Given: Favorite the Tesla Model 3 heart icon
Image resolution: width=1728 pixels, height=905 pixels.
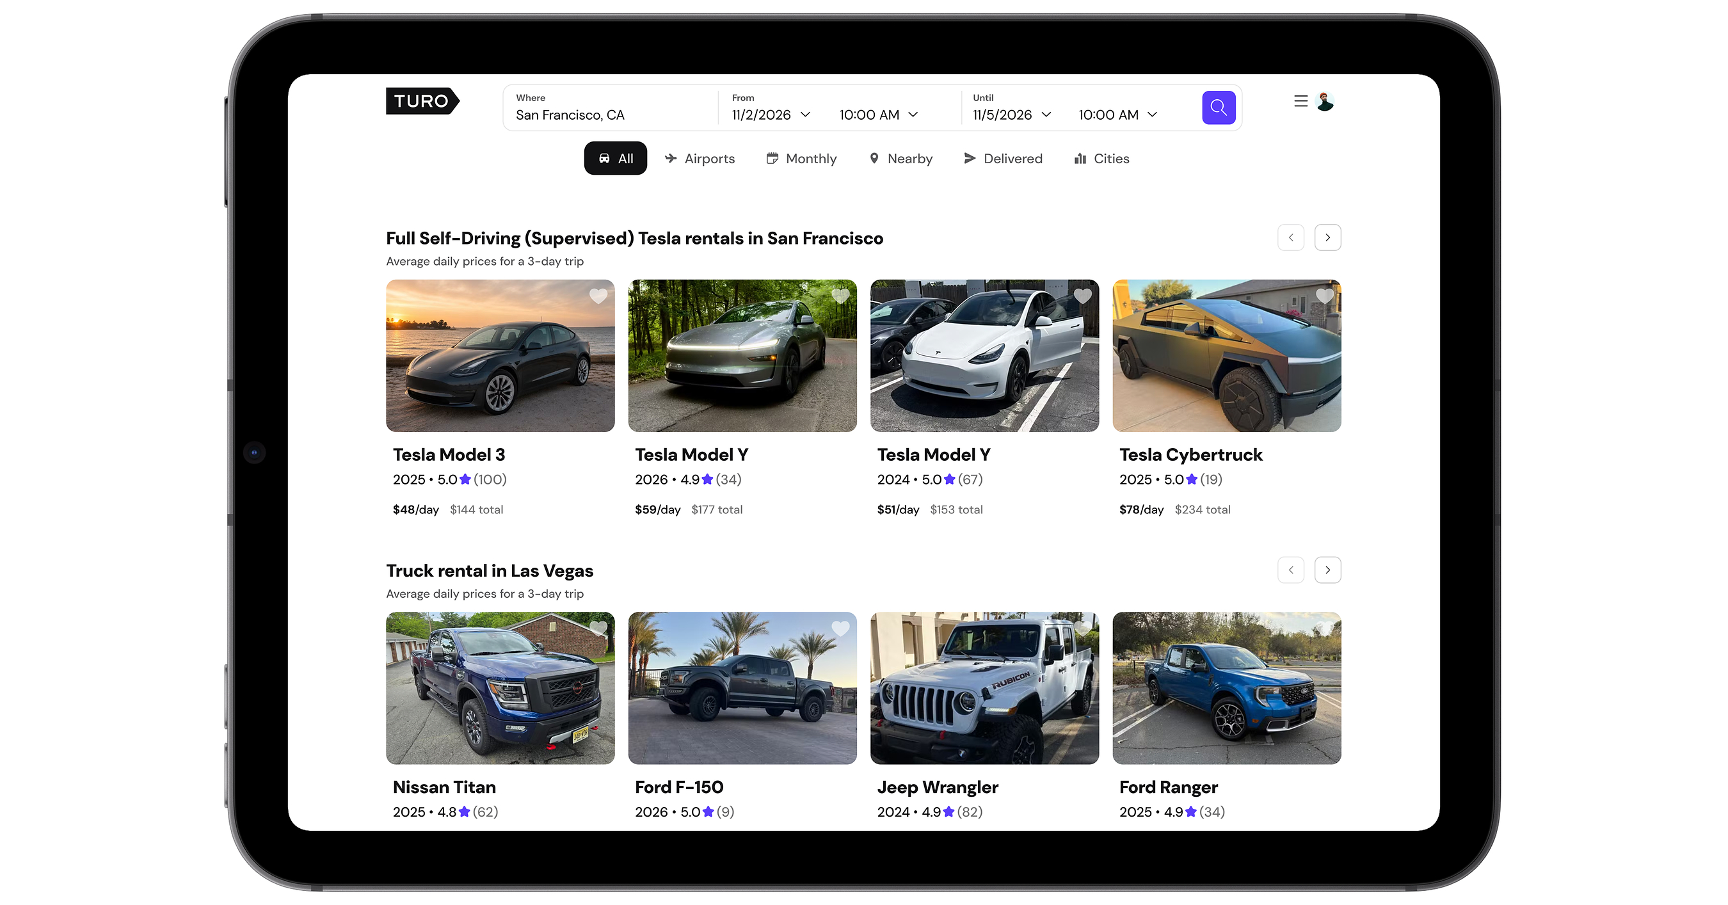Looking at the screenshot, I should pos(598,296).
